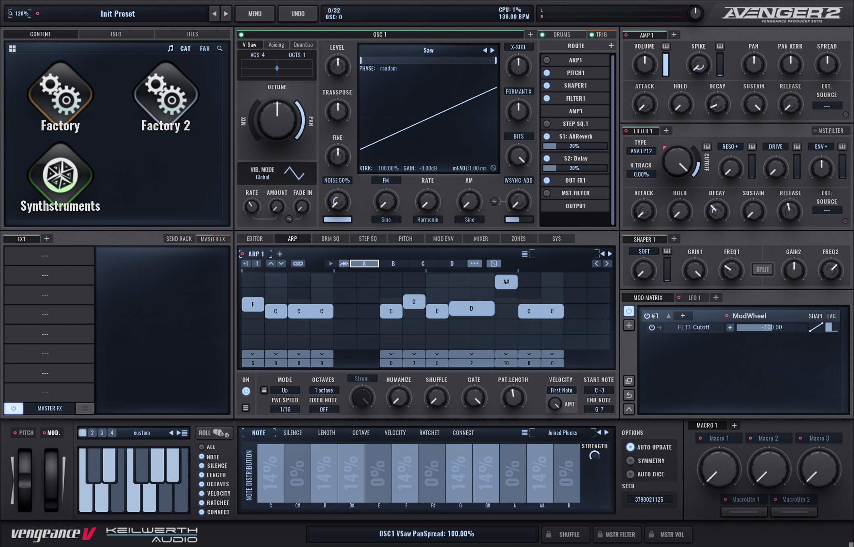Open the Factory 2 content folder

(x=165, y=97)
